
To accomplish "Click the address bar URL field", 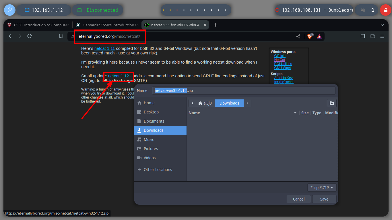I will coord(184,36).
